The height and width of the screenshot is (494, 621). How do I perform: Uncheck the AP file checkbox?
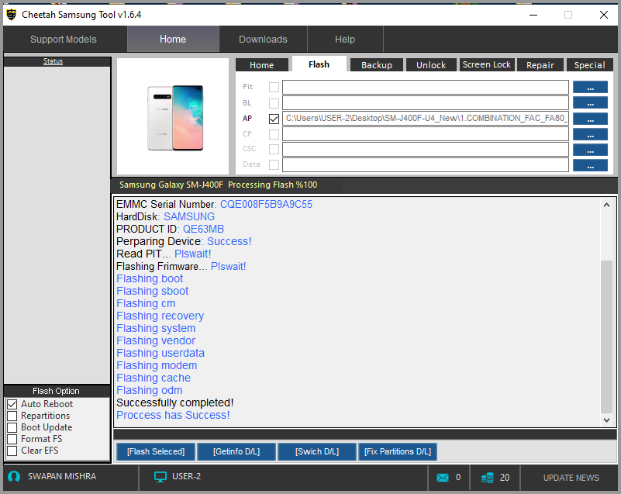point(274,119)
